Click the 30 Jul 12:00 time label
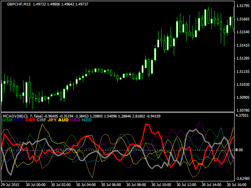This screenshot has width=251, height=188. click(x=187, y=185)
